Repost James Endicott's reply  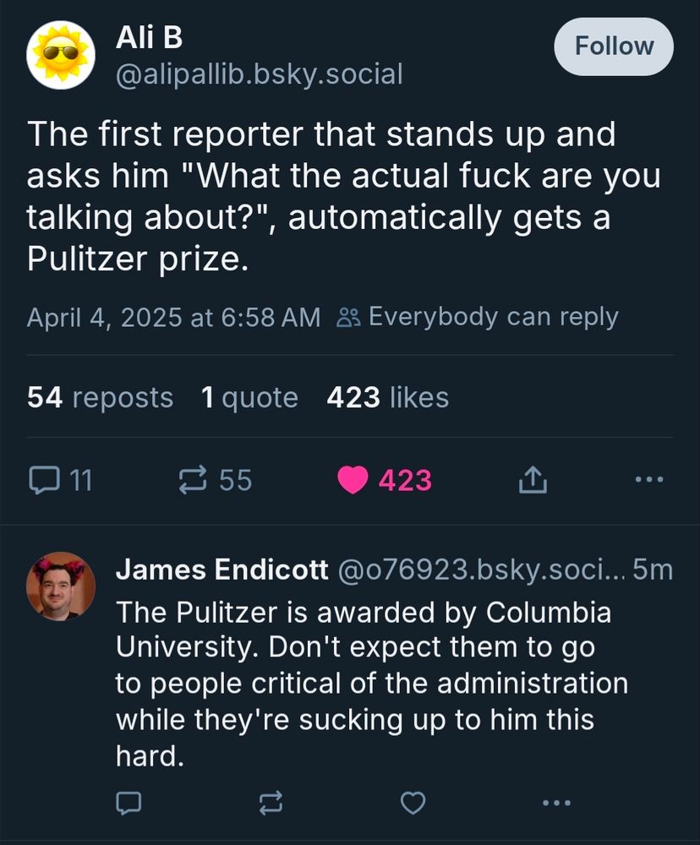[270, 802]
